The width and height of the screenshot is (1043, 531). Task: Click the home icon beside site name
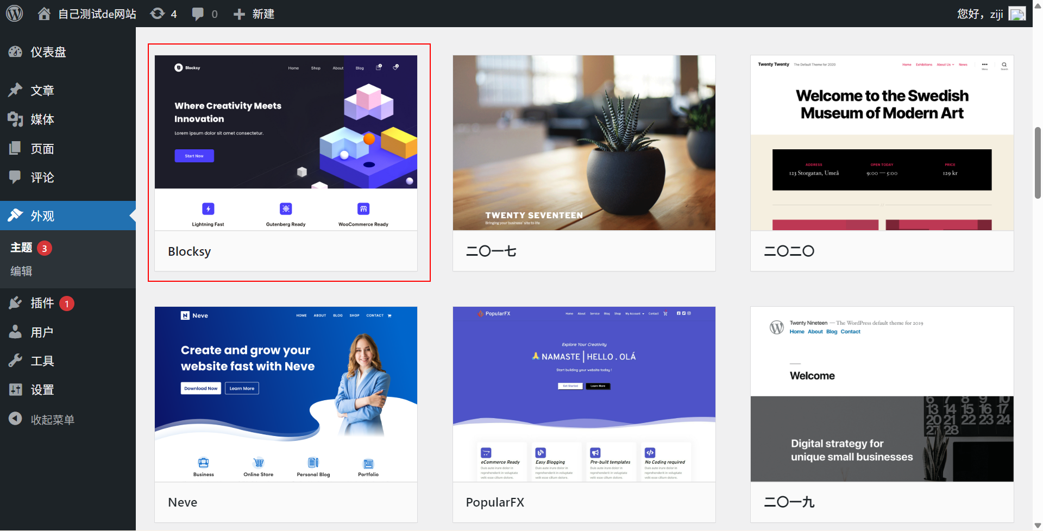(x=44, y=14)
